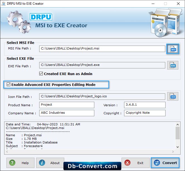Browse for icon file with ICO button
The height and width of the screenshot is (171, 185).
(x=172, y=96)
